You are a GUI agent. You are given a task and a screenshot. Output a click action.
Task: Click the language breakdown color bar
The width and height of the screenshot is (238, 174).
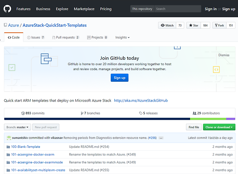(x=120, y=119)
